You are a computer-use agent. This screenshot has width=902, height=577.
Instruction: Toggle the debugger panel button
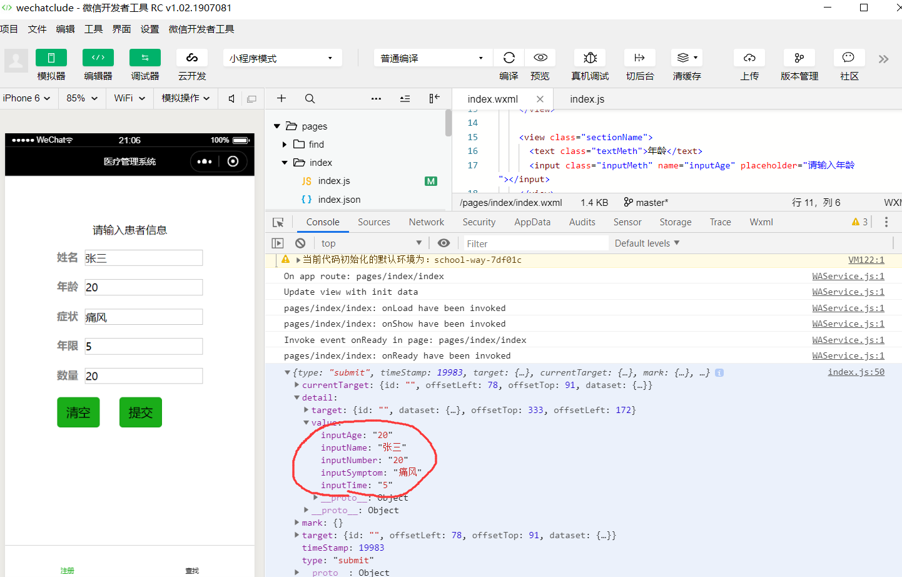coord(145,58)
